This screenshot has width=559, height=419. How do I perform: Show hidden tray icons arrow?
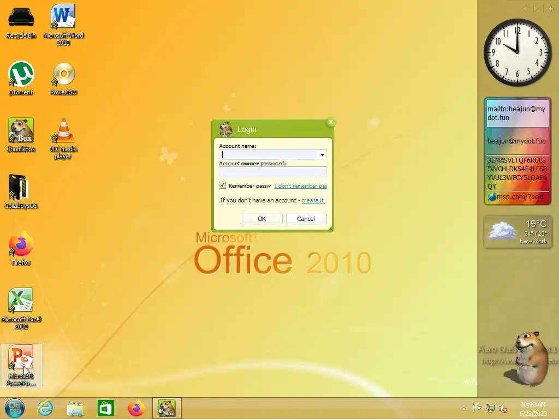click(x=463, y=409)
